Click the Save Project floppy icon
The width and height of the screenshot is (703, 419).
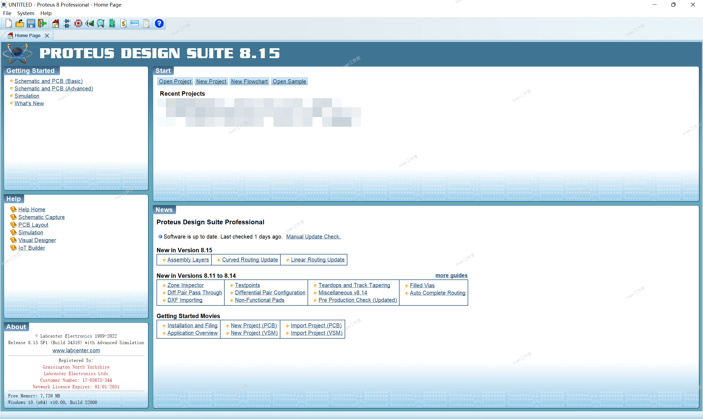(31, 23)
